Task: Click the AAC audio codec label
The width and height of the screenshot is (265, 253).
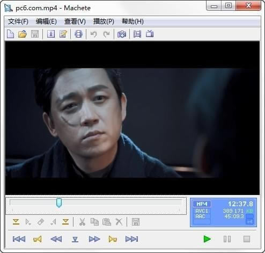Action: (200, 216)
